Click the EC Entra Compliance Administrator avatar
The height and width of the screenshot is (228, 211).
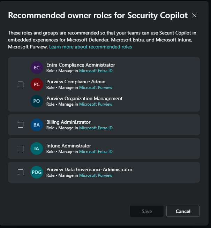(x=37, y=68)
